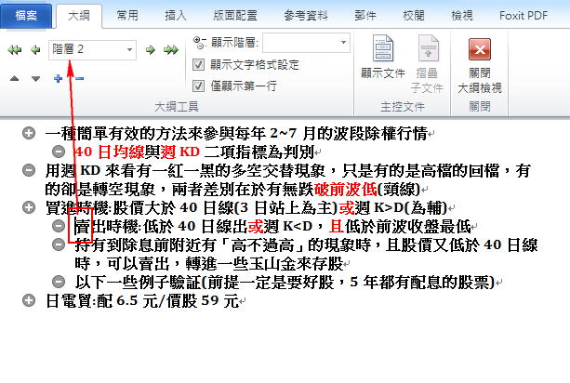The height and width of the screenshot is (383, 570).
Task: Click the red text 破前波低
Action: [x=345, y=189]
